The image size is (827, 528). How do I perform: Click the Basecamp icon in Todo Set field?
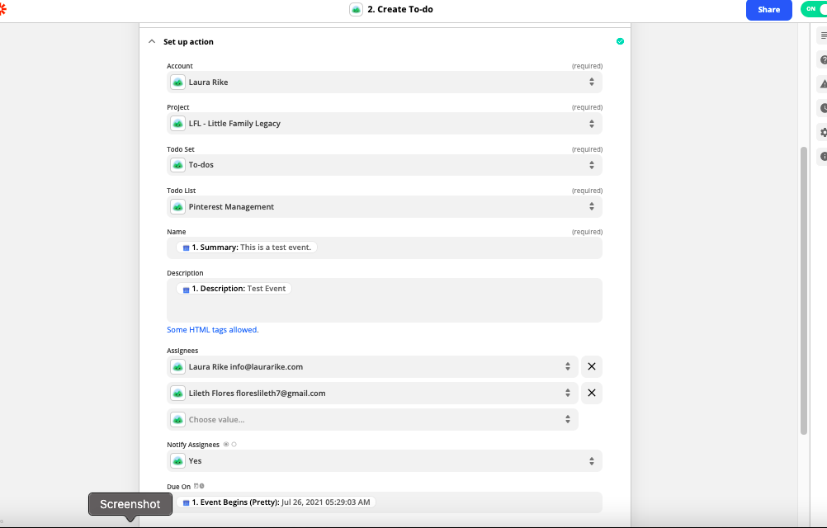[177, 165]
